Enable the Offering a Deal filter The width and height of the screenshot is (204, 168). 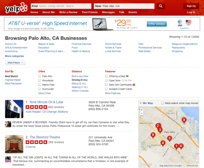click(106, 76)
